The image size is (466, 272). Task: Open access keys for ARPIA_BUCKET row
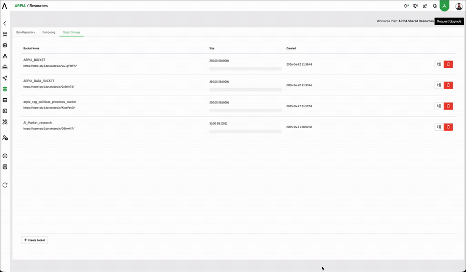pyautogui.click(x=439, y=64)
